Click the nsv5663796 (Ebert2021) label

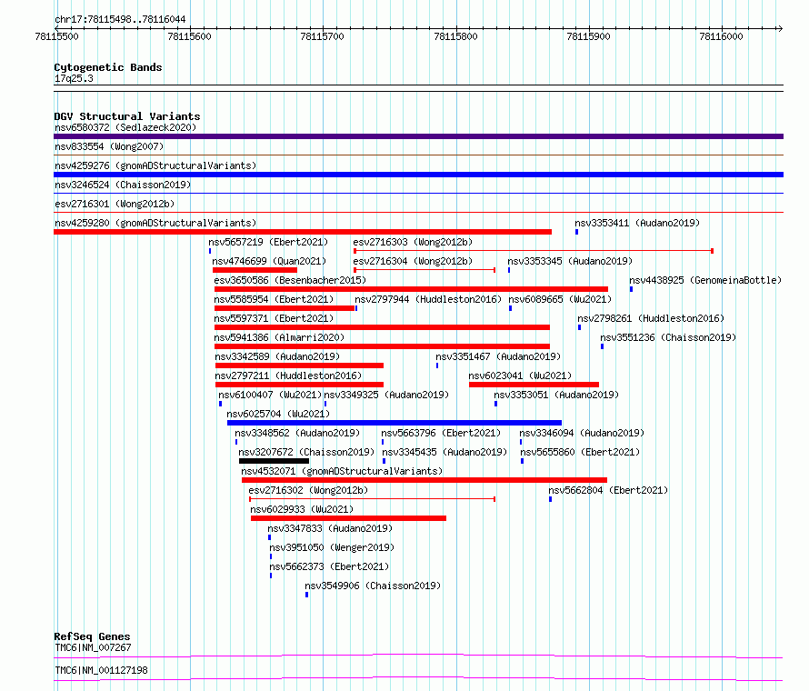(x=441, y=433)
